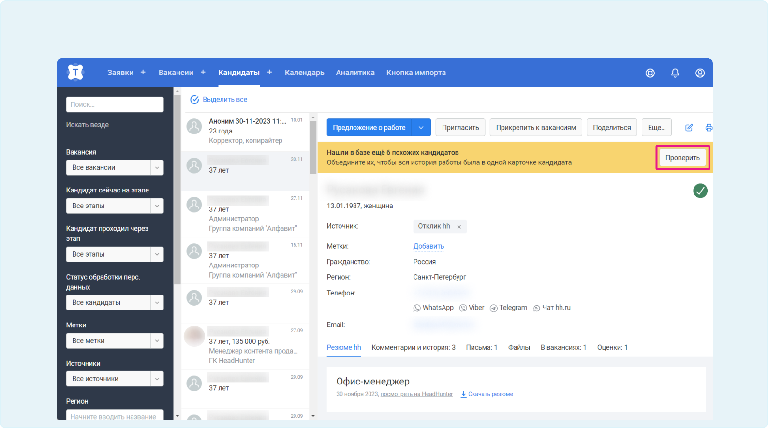Open the help lifebuoy icon
This screenshot has width=768, height=428.
pyautogui.click(x=650, y=73)
